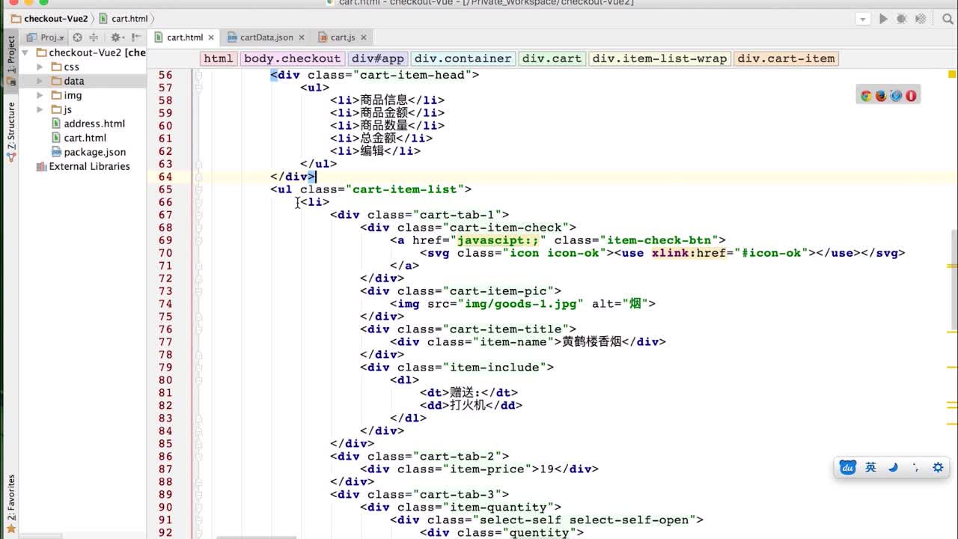Click the html breadcrumb
Screen dimensions: 958x539
click(218, 58)
